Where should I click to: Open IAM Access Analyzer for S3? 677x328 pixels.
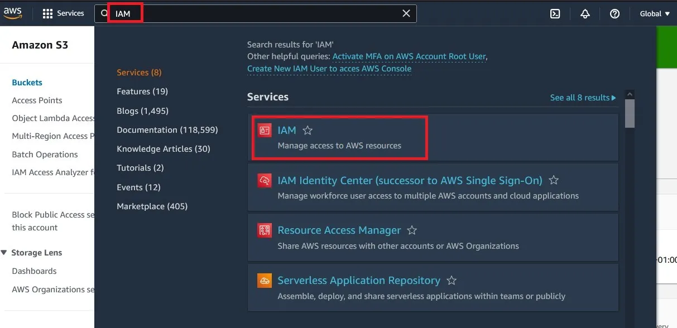pyautogui.click(x=53, y=172)
